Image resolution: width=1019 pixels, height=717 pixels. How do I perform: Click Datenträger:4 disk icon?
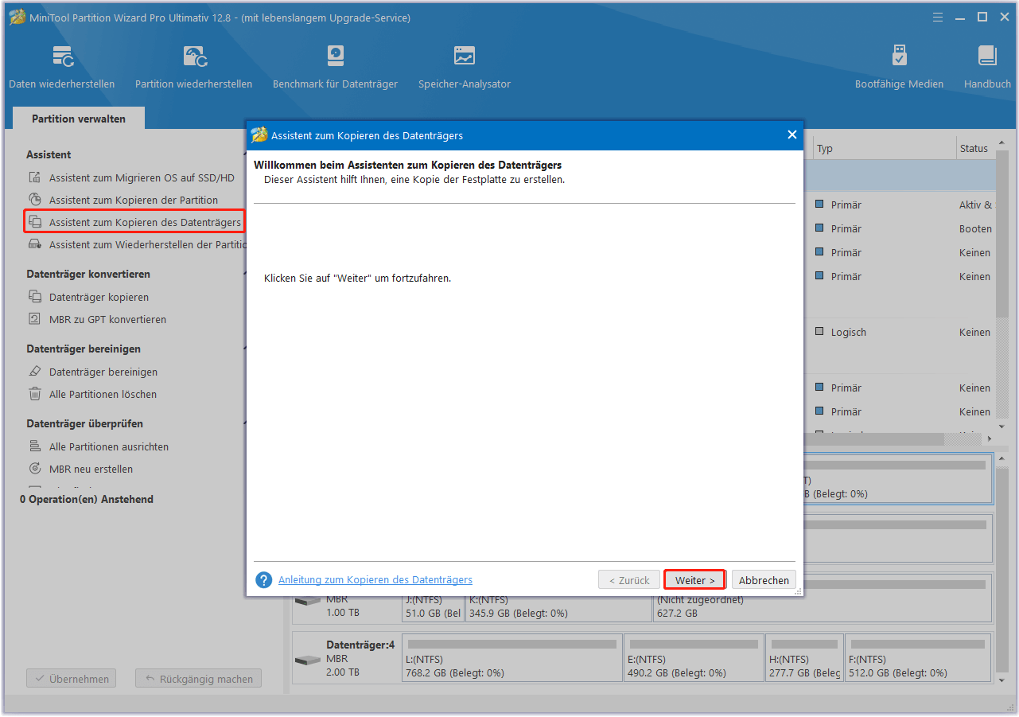tap(307, 660)
